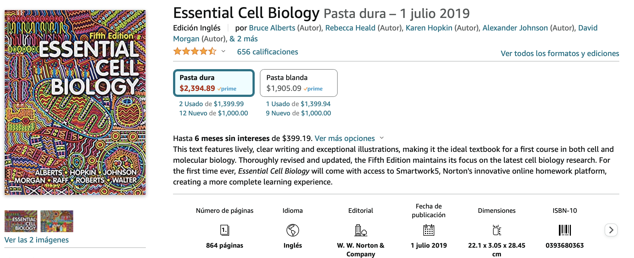
Task: Open author Bruce Alberts page
Action: tap(272, 28)
